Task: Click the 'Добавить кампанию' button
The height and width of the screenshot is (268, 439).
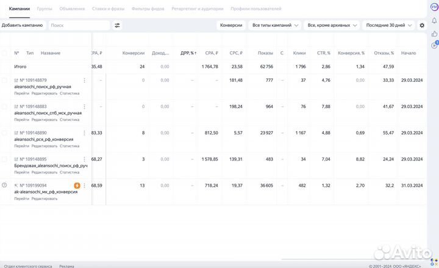Action: coord(23,26)
